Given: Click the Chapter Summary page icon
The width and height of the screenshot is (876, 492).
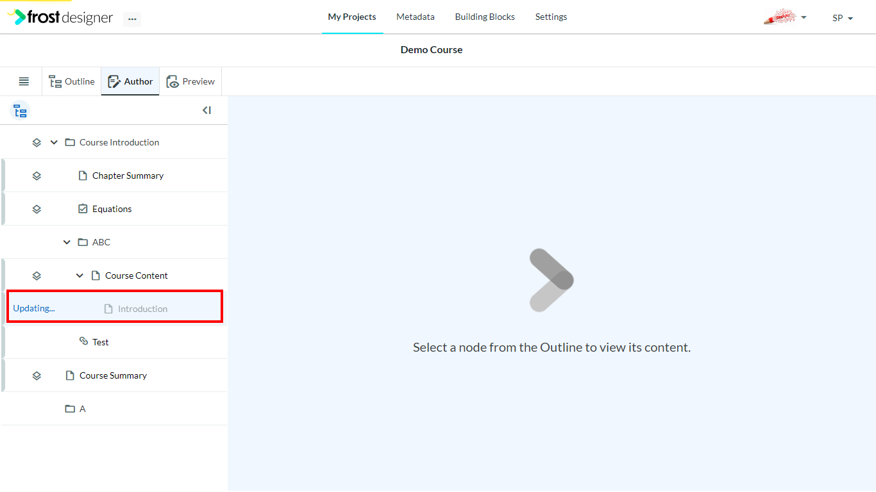Looking at the screenshot, I should tap(83, 176).
